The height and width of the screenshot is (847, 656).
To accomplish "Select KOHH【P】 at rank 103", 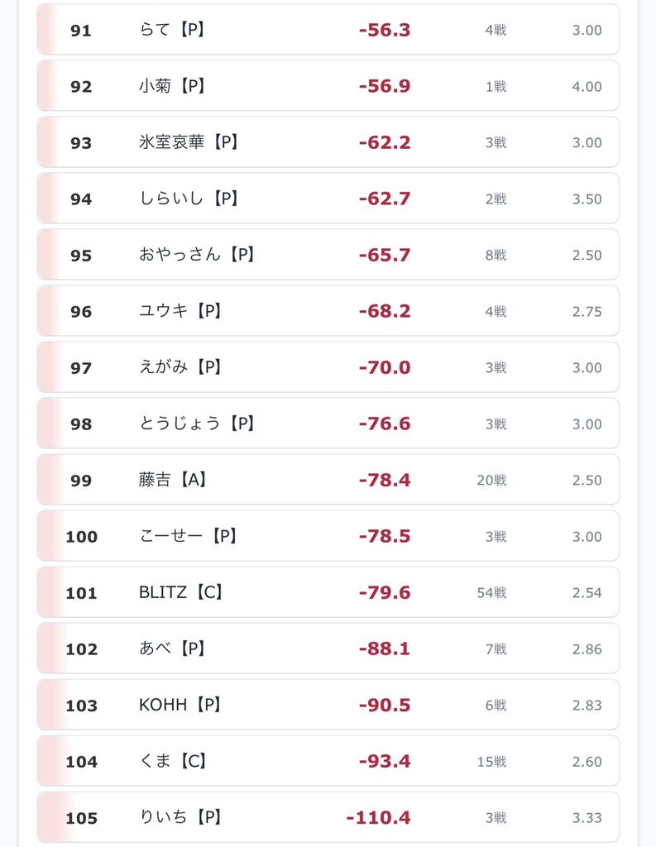I will pos(328,705).
